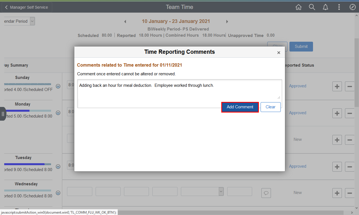359x215 pixels.
Task: Open the notifications bell icon
Action: click(x=325, y=7)
